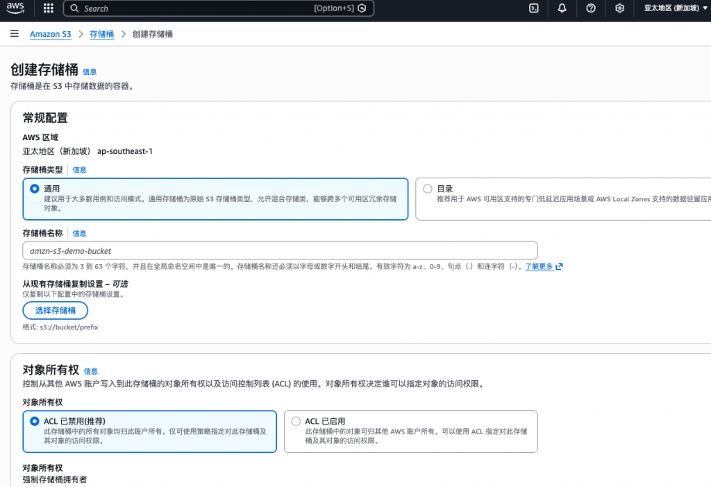Go to 存储桶 breadcrumb link
711x487 pixels.
point(101,34)
